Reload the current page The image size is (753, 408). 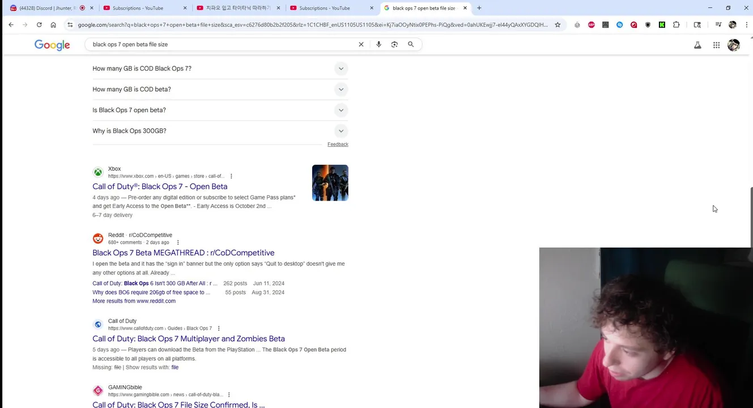click(x=39, y=24)
